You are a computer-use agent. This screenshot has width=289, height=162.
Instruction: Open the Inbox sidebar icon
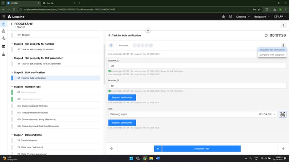(x=3, y=24)
